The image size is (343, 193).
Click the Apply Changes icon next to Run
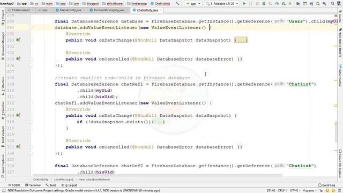(x=251, y=4)
